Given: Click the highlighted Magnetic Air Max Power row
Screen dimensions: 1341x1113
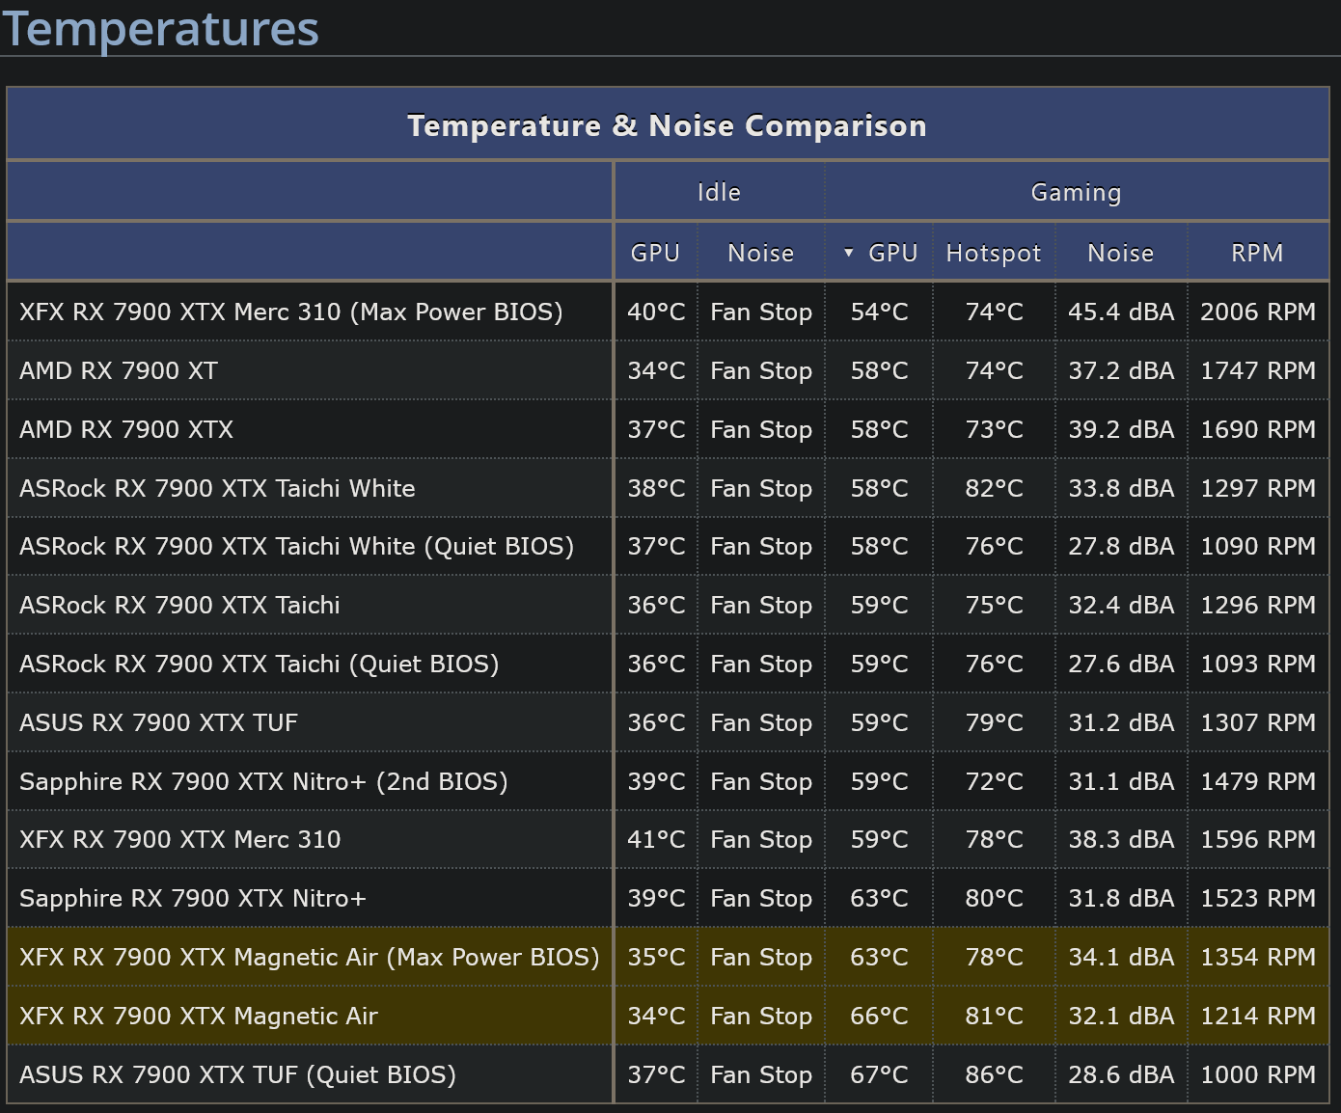Looking at the screenshot, I should coord(309,957).
